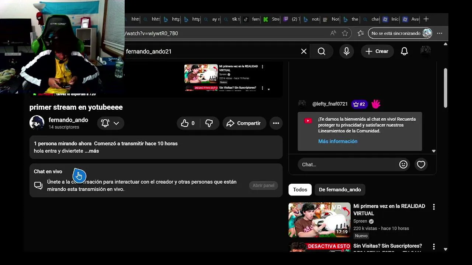Switch to the 'Not' notepad tab
This screenshot has width=472, height=265.
331,19
